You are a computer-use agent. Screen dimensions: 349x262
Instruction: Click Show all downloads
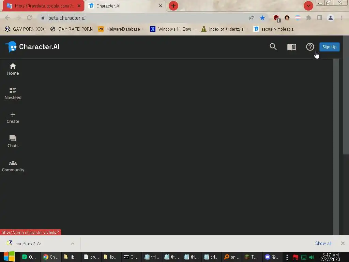(323, 243)
